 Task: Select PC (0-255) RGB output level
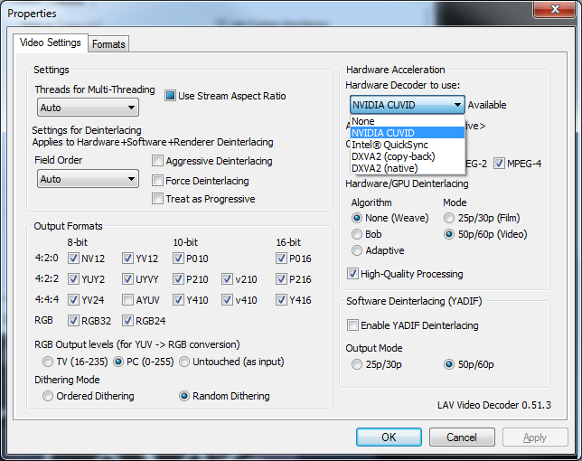[118, 362]
